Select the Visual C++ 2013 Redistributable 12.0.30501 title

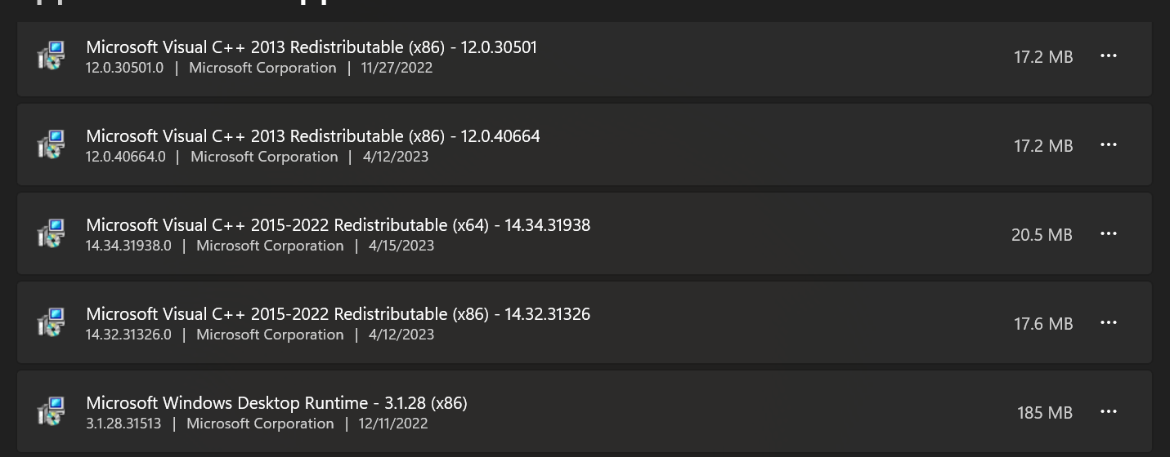(x=312, y=47)
